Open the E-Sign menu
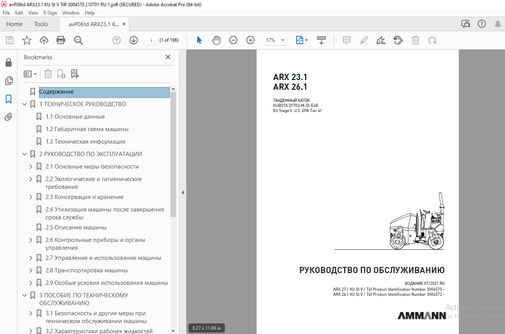The width and height of the screenshot is (505, 334). [x=50, y=13]
